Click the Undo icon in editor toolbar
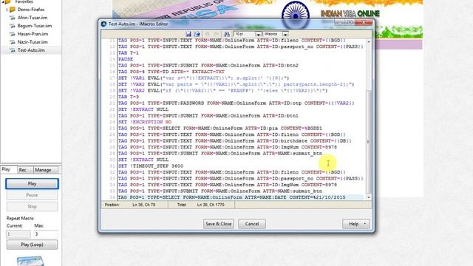This screenshot has height=266, width=473. (x=207, y=34)
